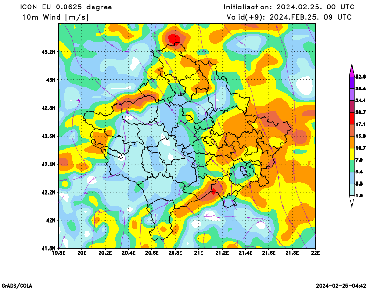Click the Valid(+9) 2024.FEB.25. 09 UTC text
Screen dimensions: 374x289
289,17
